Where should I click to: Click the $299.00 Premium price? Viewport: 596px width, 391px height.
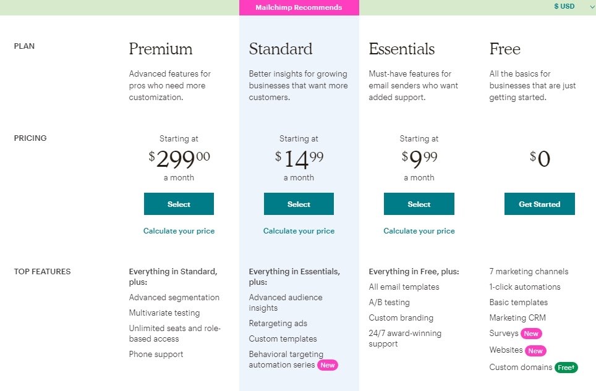pos(179,159)
